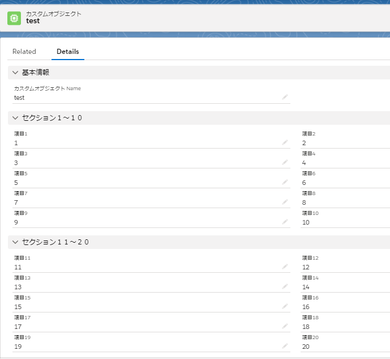
Task: Edit 項目1 using its pencil icon
Action: click(x=285, y=143)
